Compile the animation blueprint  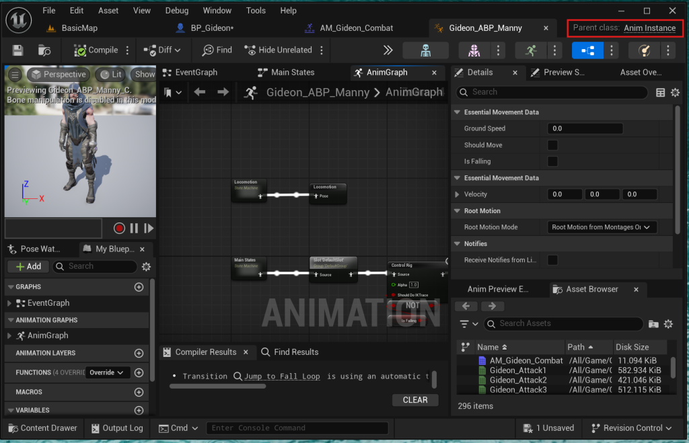click(96, 50)
